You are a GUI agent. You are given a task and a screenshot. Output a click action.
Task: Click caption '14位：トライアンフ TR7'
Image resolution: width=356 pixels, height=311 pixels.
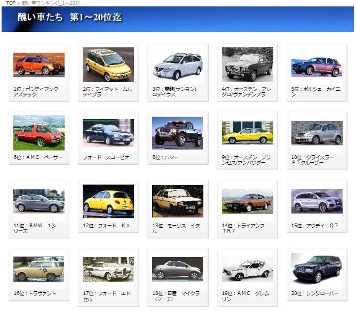click(243, 228)
